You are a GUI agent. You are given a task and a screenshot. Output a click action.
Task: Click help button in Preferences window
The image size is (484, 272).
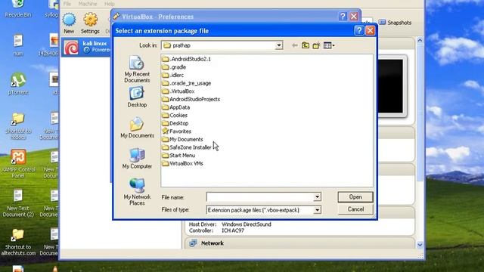point(343,17)
